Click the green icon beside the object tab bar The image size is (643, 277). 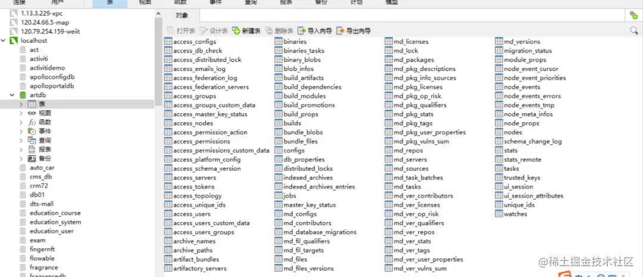coord(634,15)
